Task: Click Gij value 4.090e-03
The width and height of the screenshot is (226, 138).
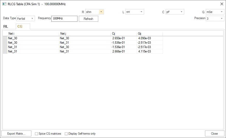Action: tap(145, 38)
